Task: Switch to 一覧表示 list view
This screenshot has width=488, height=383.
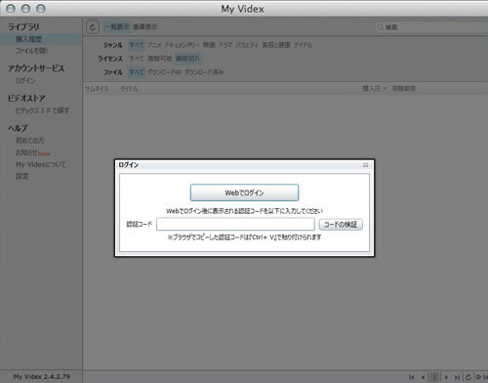Action: (117, 27)
